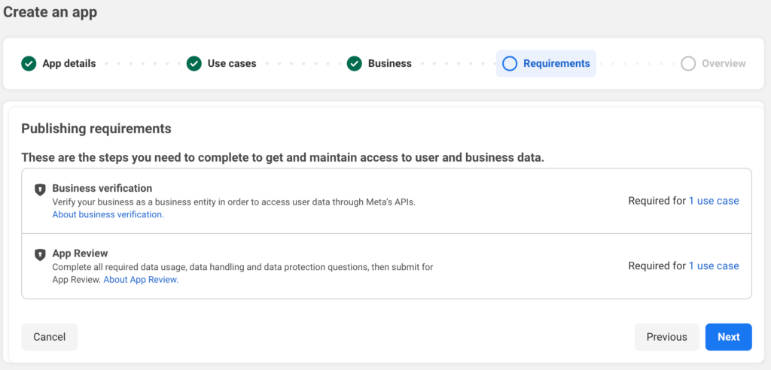This screenshot has height=370, width=771.
Task: Jump to the Business step label
Action: pyautogui.click(x=389, y=64)
